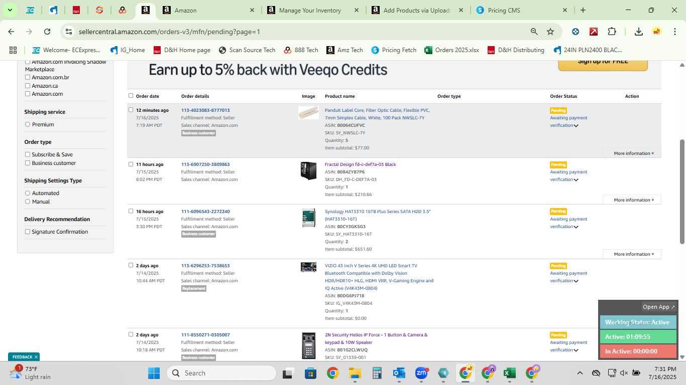Open the Chrome apps grid in bookmarks bar
This screenshot has height=385, width=686.
click(x=13, y=50)
